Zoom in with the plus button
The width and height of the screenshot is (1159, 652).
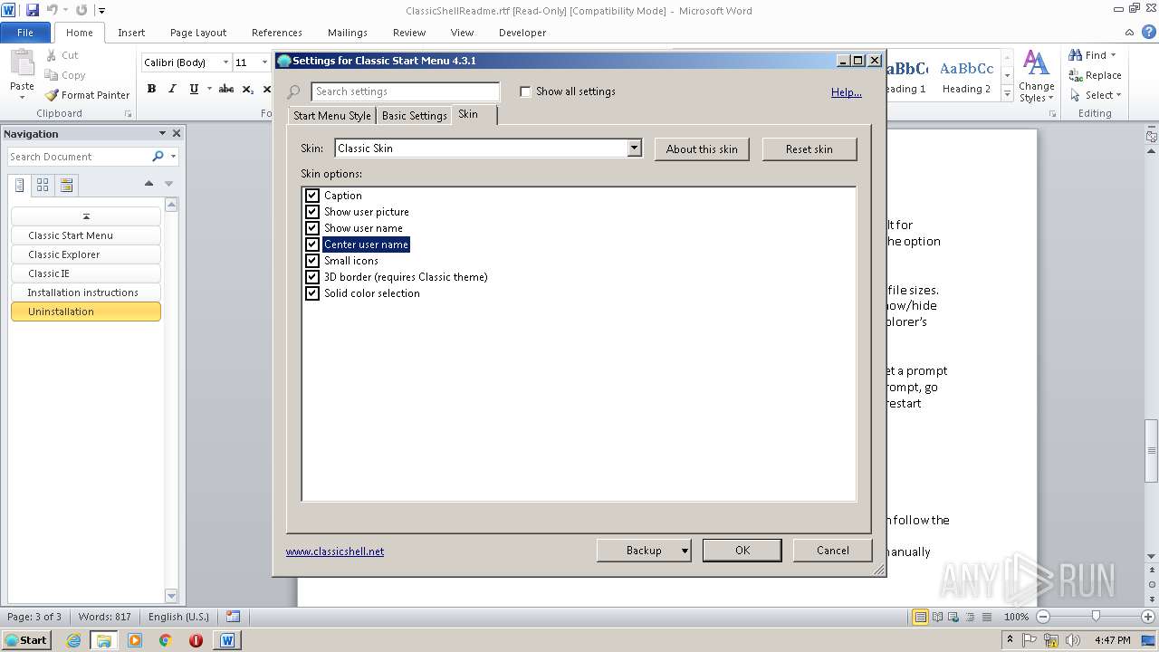[x=1148, y=617]
